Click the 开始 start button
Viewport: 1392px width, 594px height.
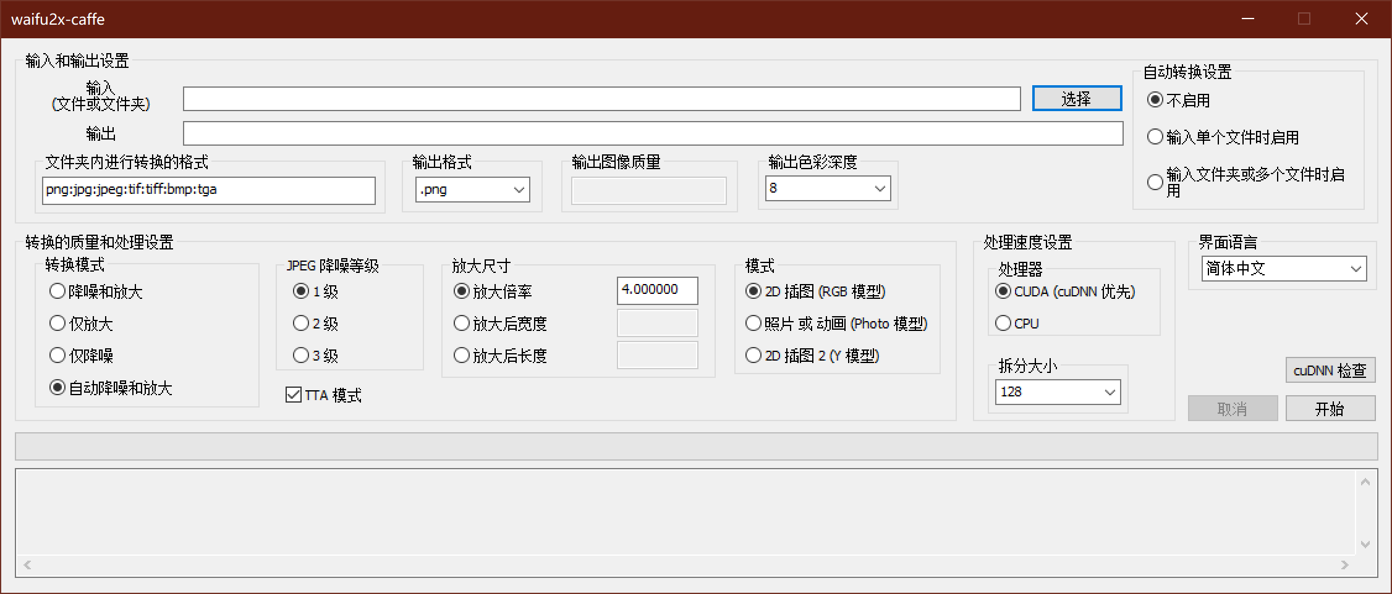coord(1330,408)
